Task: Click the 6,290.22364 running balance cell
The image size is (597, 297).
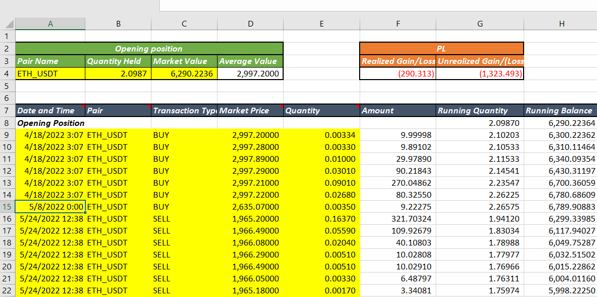Action: [x=561, y=123]
